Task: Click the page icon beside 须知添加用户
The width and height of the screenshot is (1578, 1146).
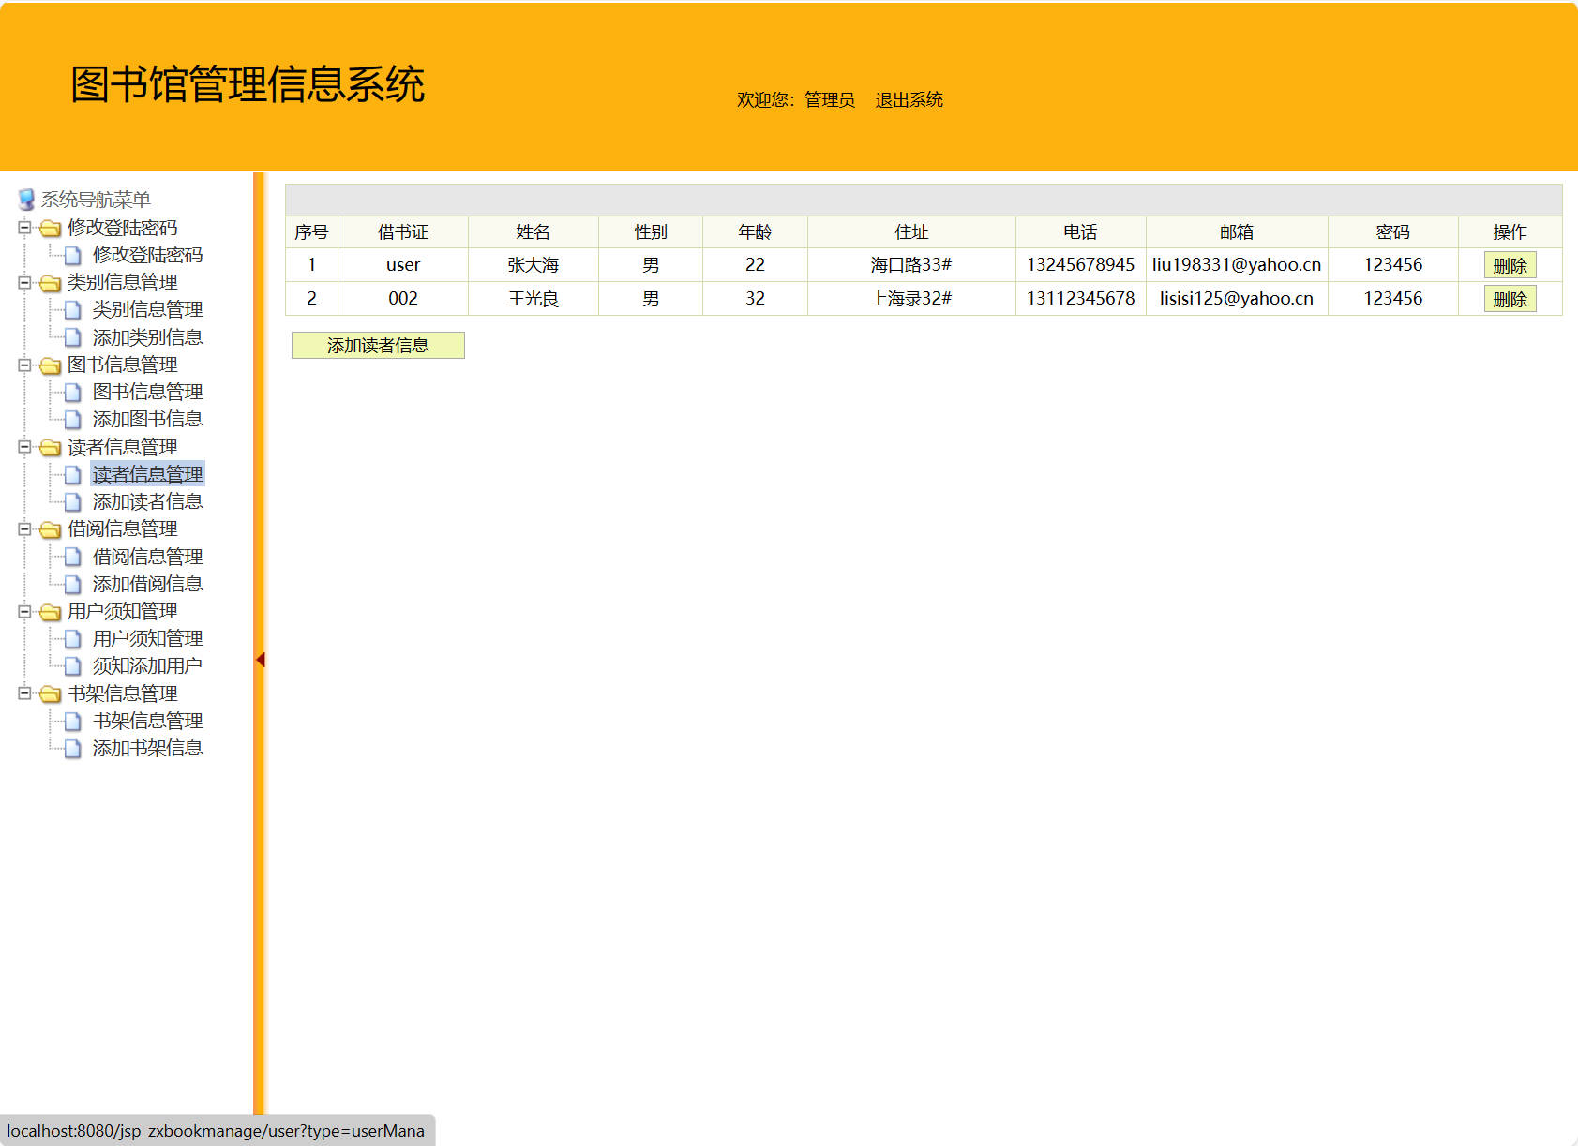Action: [72, 666]
